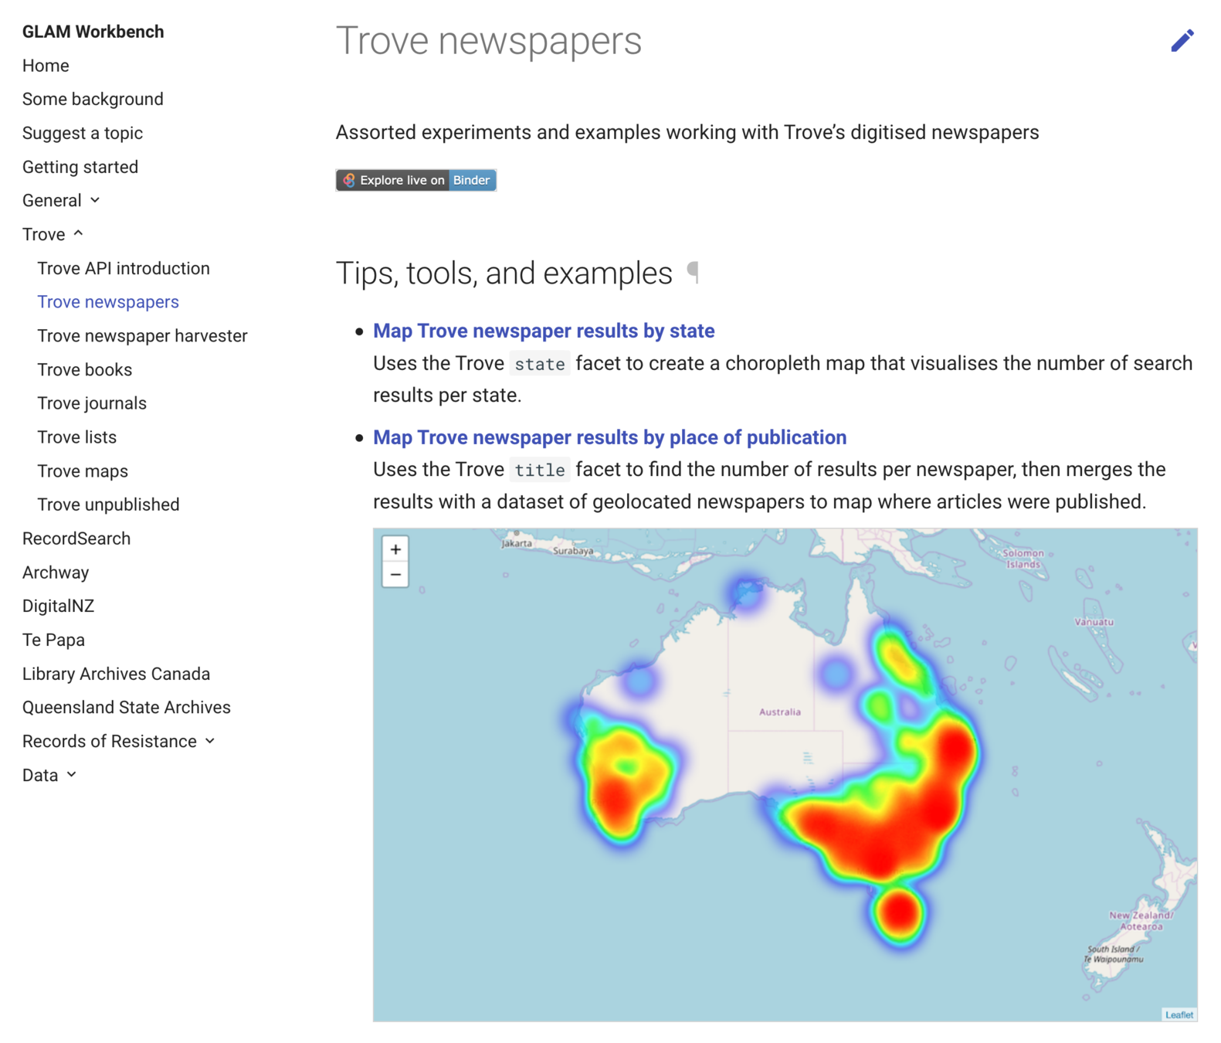The height and width of the screenshot is (1043, 1221).
Task: Open DigitalNZ section
Action: point(58,606)
